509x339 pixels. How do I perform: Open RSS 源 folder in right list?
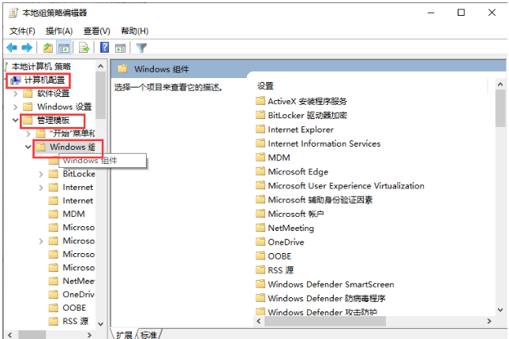click(281, 270)
